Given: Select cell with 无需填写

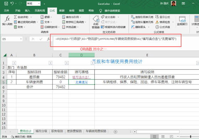Looking at the screenshot, I should [81, 82].
